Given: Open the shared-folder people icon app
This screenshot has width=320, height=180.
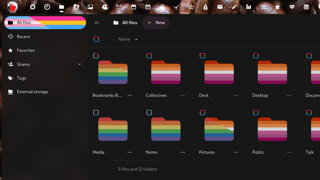Looking at the screenshot, I should [76, 7].
